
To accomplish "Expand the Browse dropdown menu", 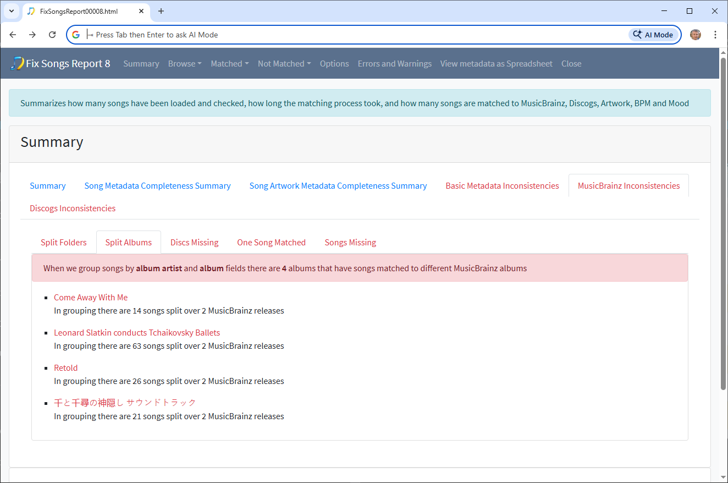I will (x=185, y=64).
